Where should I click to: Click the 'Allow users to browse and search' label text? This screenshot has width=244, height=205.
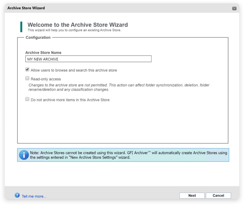(74, 70)
